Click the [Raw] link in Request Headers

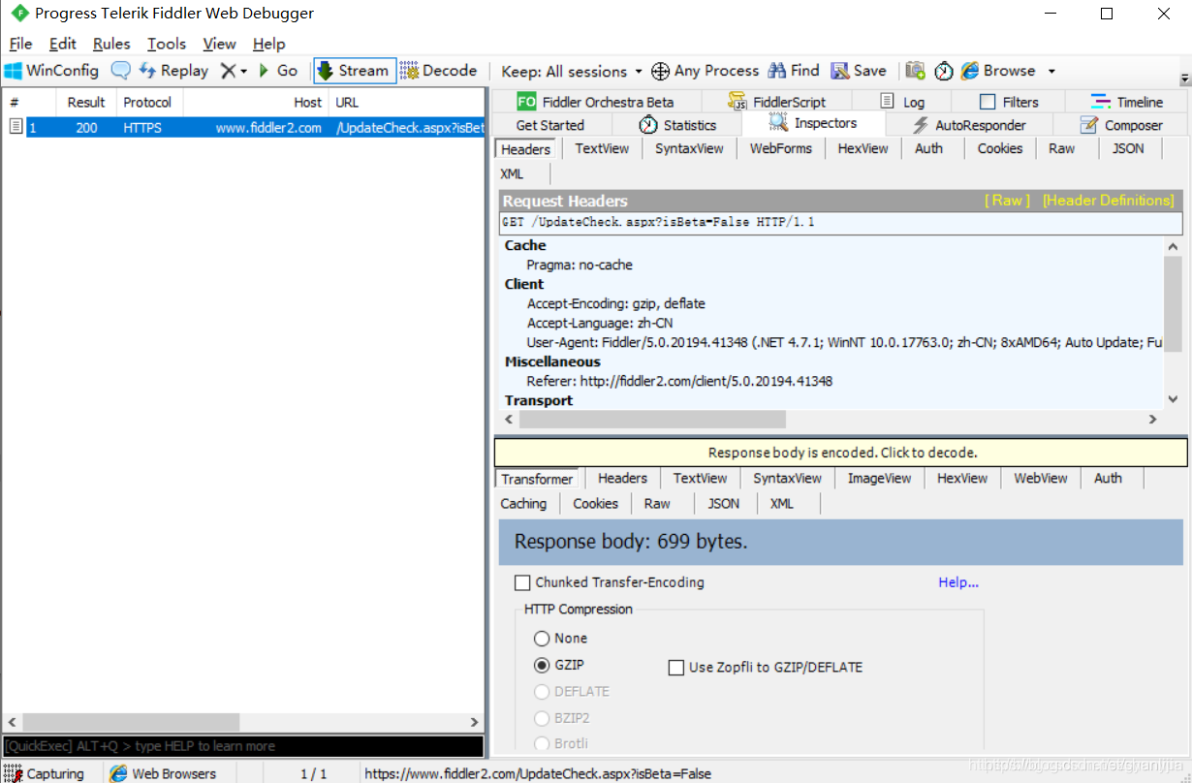click(1008, 201)
